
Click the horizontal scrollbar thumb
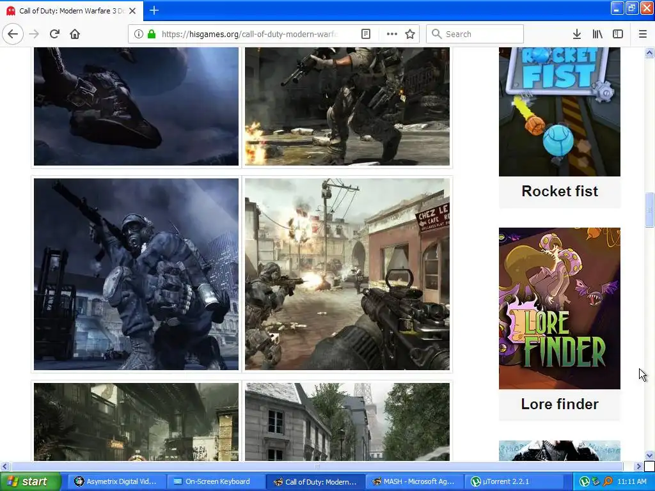[317, 466]
